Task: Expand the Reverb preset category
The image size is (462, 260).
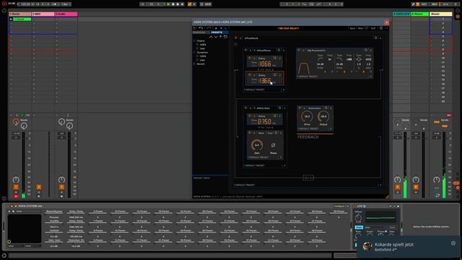Action: (201, 64)
